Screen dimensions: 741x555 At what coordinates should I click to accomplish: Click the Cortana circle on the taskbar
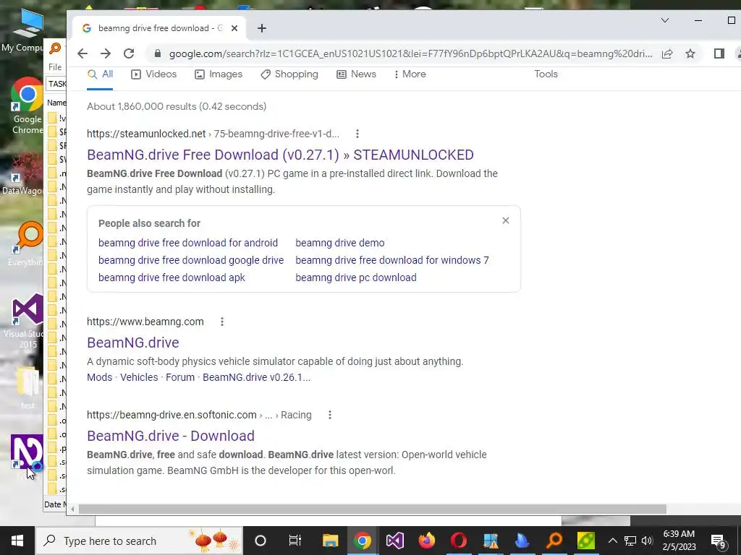261,541
